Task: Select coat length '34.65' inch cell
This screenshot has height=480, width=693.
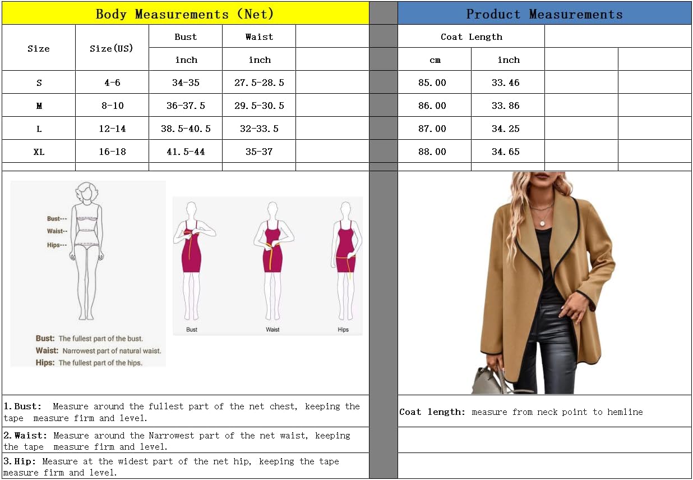Action: (x=508, y=152)
